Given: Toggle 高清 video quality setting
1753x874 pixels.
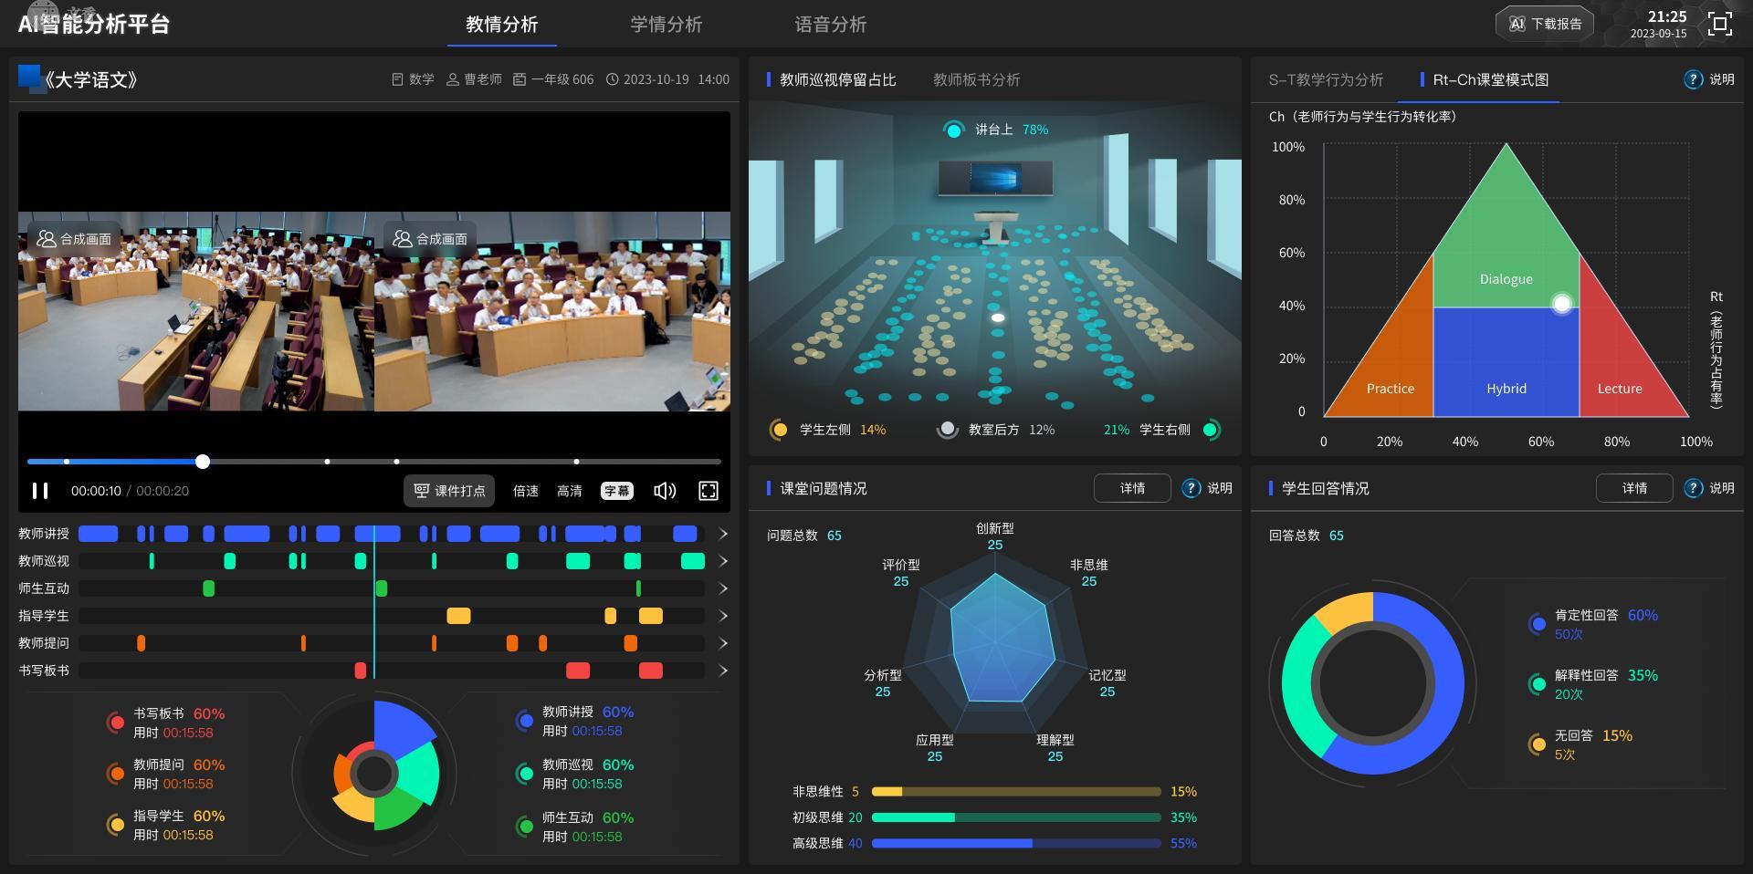Looking at the screenshot, I should pyautogui.click(x=570, y=491).
